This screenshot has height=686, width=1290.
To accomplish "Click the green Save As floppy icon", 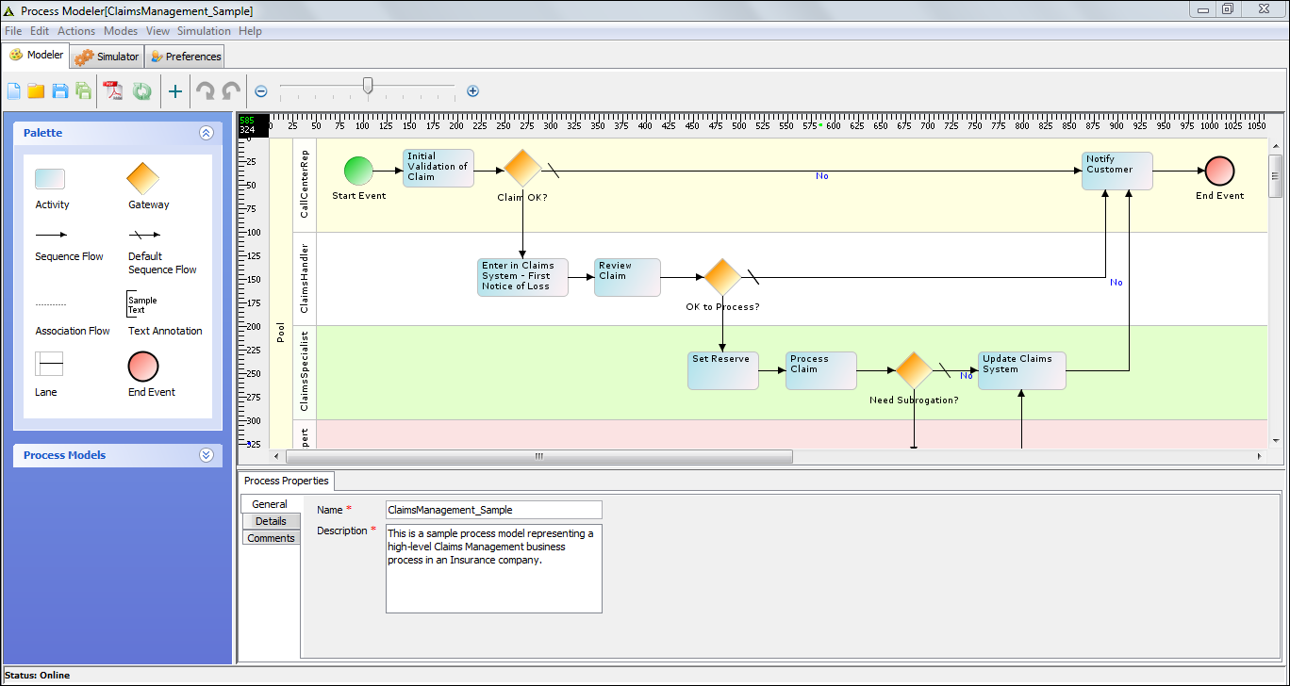I will [84, 91].
